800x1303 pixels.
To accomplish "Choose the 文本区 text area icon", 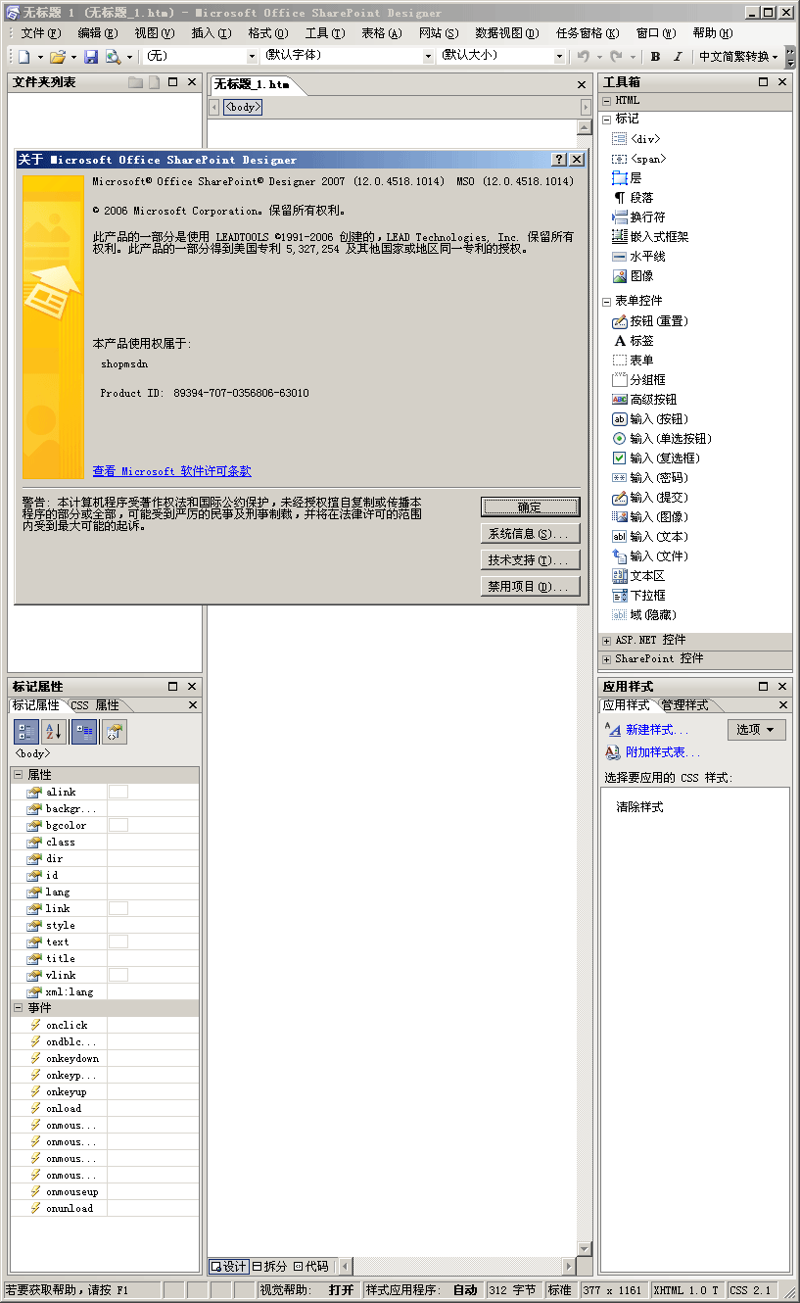I will [x=619, y=576].
